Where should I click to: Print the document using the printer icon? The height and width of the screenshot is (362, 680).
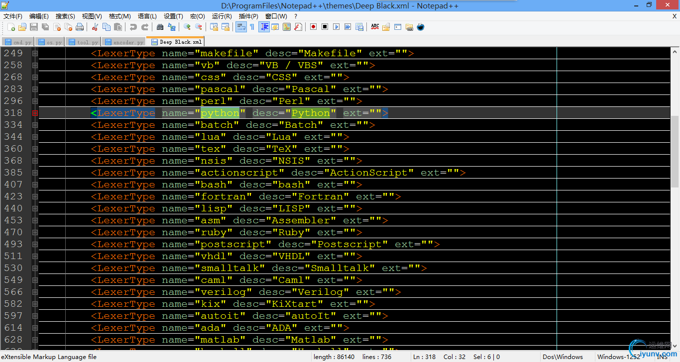point(80,27)
